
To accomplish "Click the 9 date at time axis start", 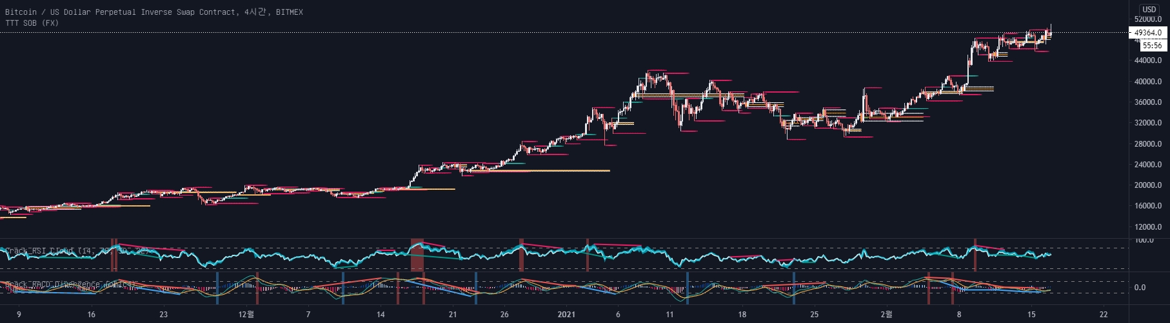I will point(19,315).
